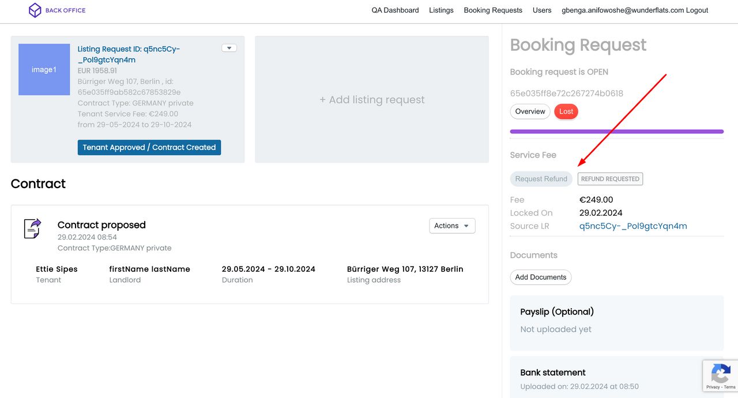This screenshot has height=398, width=738.
Task: Click the red Lost button
Action: [x=566, y=111]
